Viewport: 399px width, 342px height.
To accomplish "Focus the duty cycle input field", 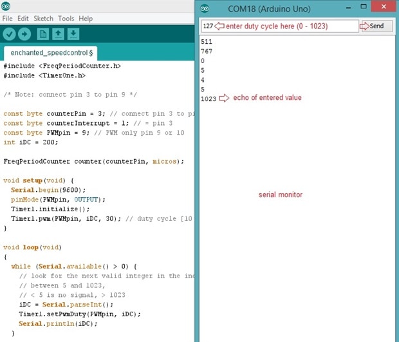I will click(280, 26).
